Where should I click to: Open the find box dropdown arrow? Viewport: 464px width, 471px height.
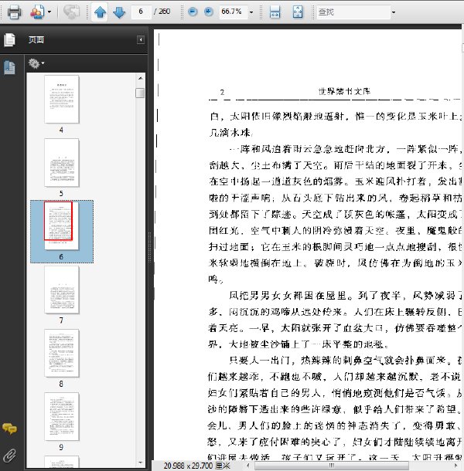pyautogui.click(x=394, y=12)
